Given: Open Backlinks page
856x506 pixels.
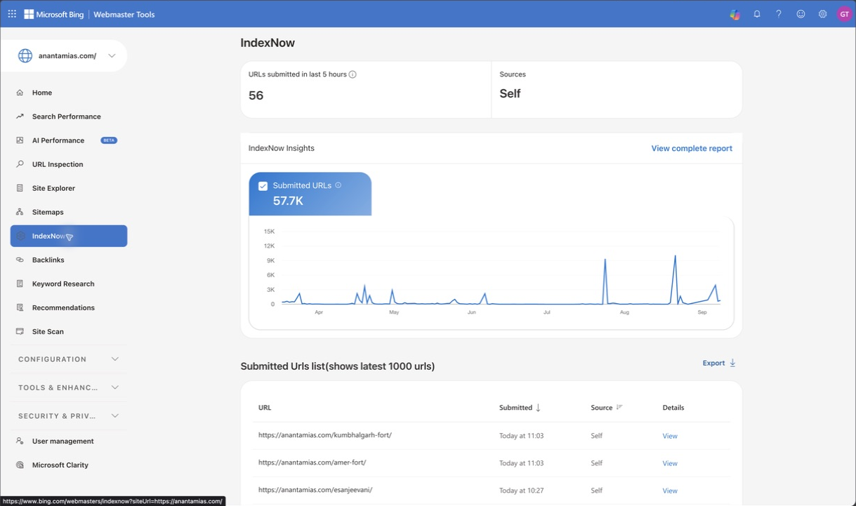Looking at the screenshot, I should 48,260.
